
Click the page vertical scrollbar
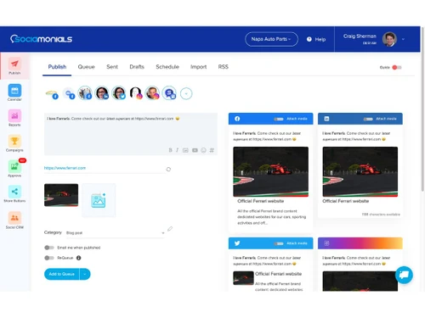[422, 109]
